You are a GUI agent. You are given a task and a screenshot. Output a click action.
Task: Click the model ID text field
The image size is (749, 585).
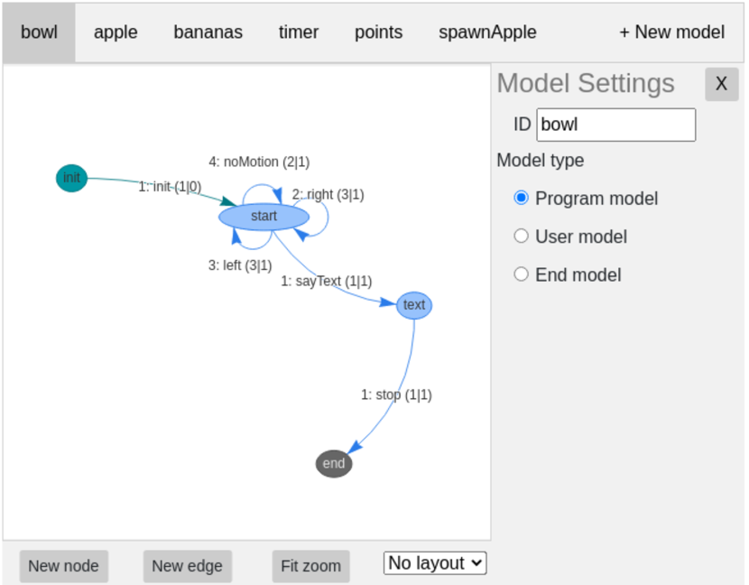click(615, 125)
